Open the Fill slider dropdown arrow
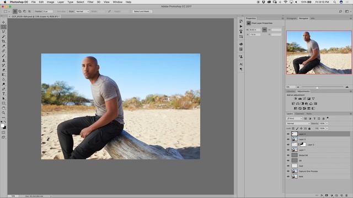The height and width of the screenshot is (198, 353). point(327,128)
